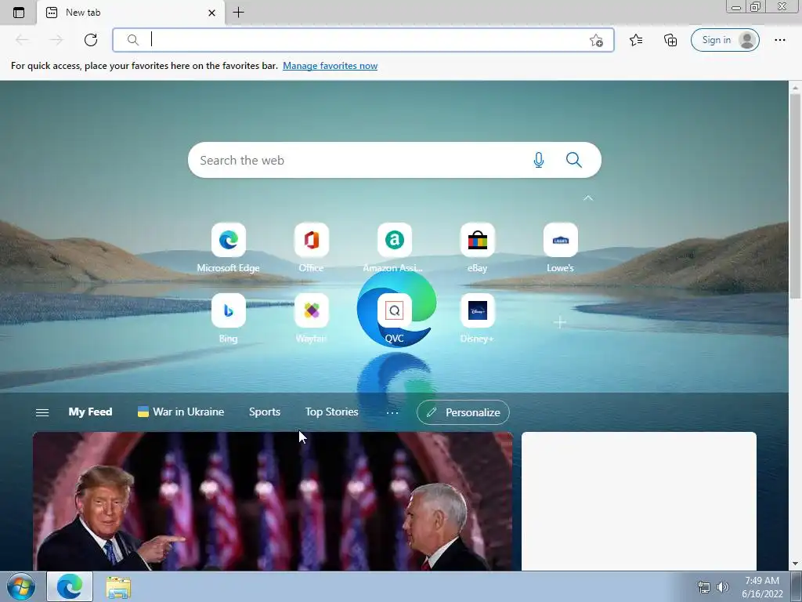Screen dimensions: 802x602
Task: Open a new tab with plus button
Action: click(238, 13)
